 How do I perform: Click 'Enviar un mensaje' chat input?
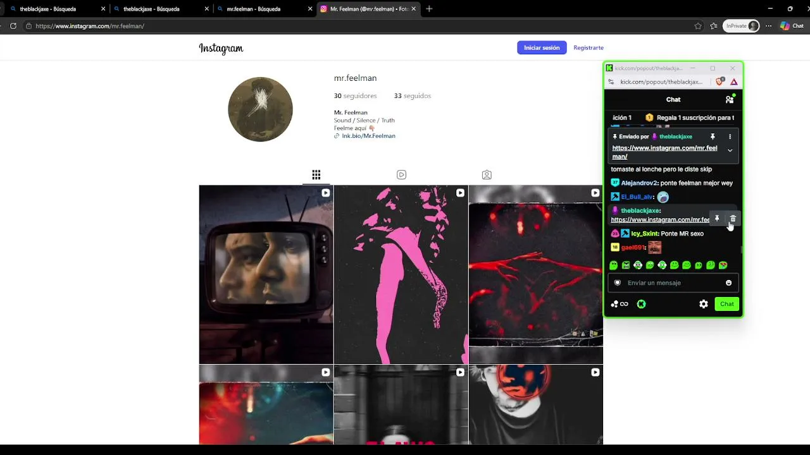point(673,282)
